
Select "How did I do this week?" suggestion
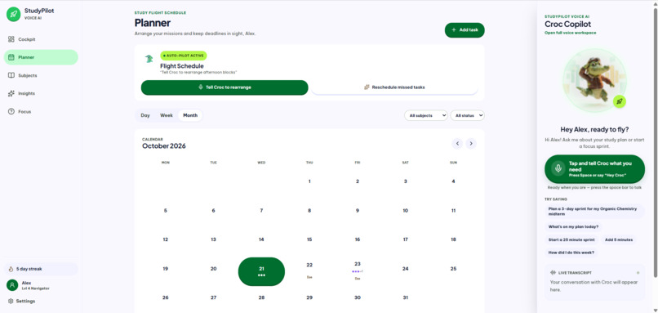point(571,253)
